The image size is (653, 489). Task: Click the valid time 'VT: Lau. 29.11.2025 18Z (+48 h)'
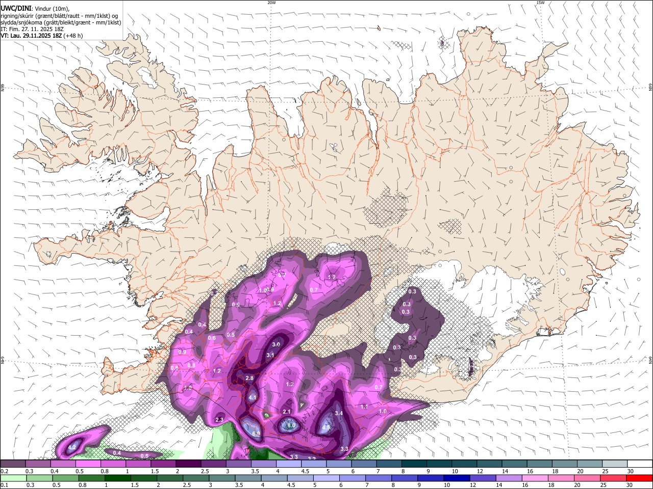click(41, 36)
